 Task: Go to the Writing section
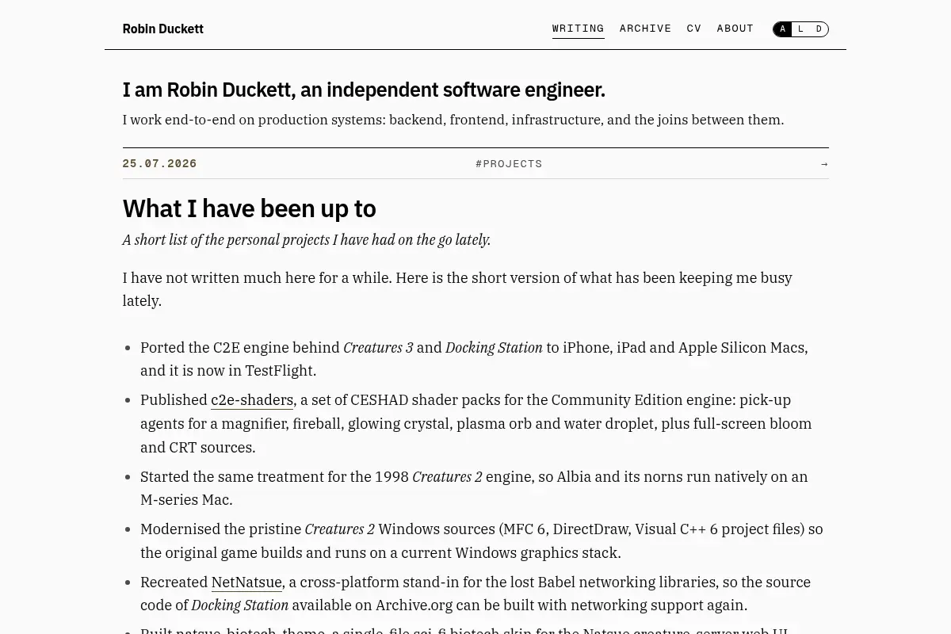tap(579, 29)
